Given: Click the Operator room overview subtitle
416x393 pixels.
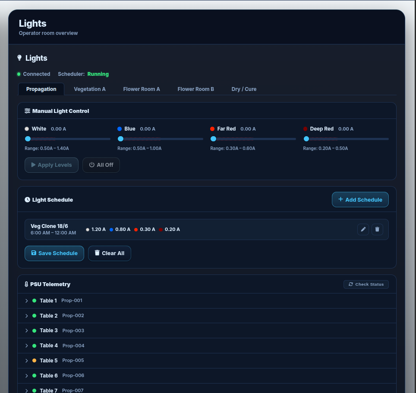Looking at the screenshot, I should (48, 33).
